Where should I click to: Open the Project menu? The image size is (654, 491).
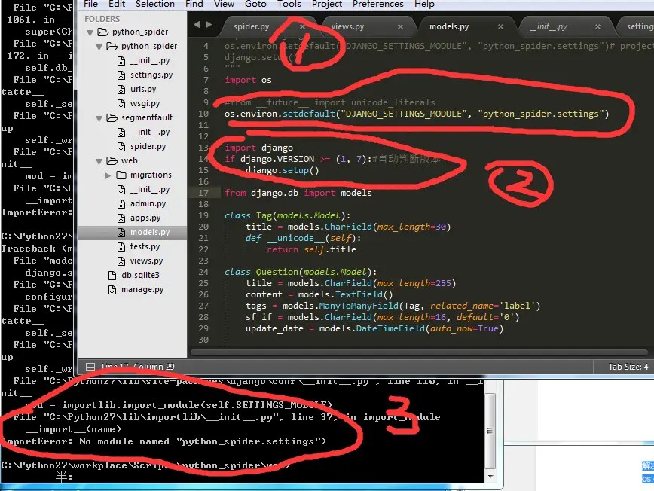point(326,5)
